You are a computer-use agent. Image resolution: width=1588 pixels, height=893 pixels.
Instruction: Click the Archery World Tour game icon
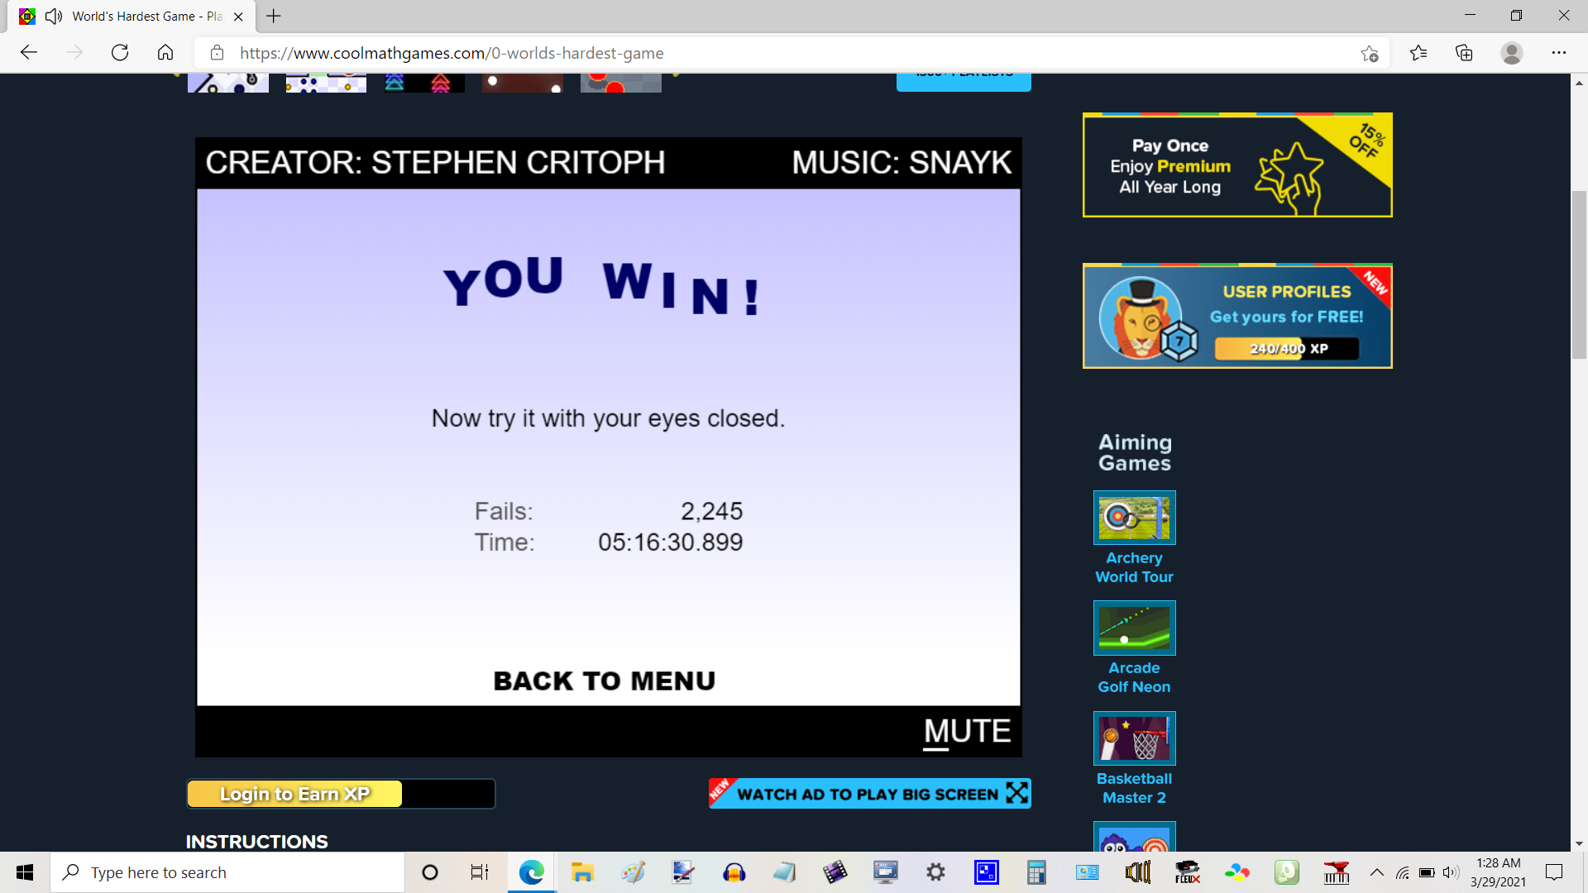point(1134,517)
